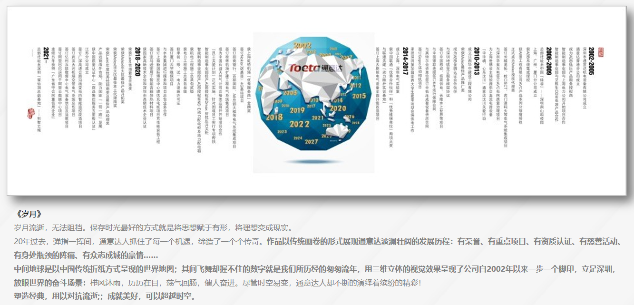The height and width of the screenshot is (305, 634).
Task: Select the 2006-2009 heading
Action: coord(549,61)
